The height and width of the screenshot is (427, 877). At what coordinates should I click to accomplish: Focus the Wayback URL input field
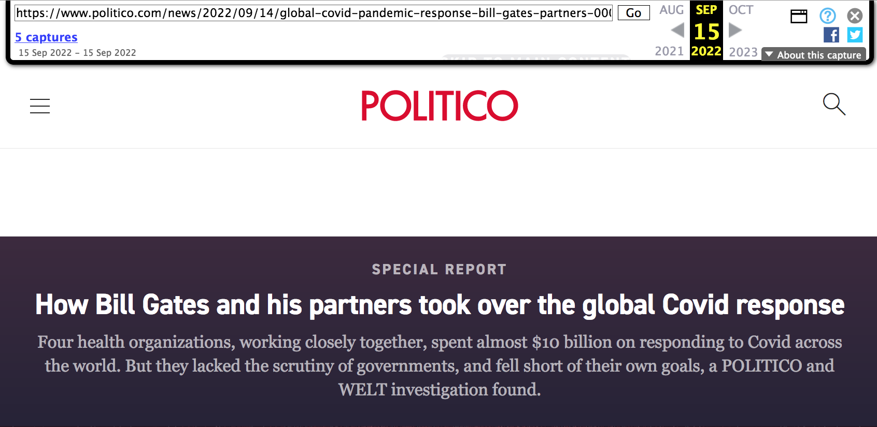(x=314, y=13)
